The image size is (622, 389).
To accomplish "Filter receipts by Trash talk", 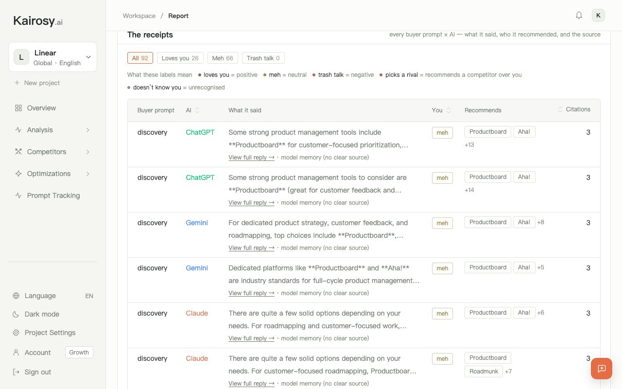I will (263, 58).
